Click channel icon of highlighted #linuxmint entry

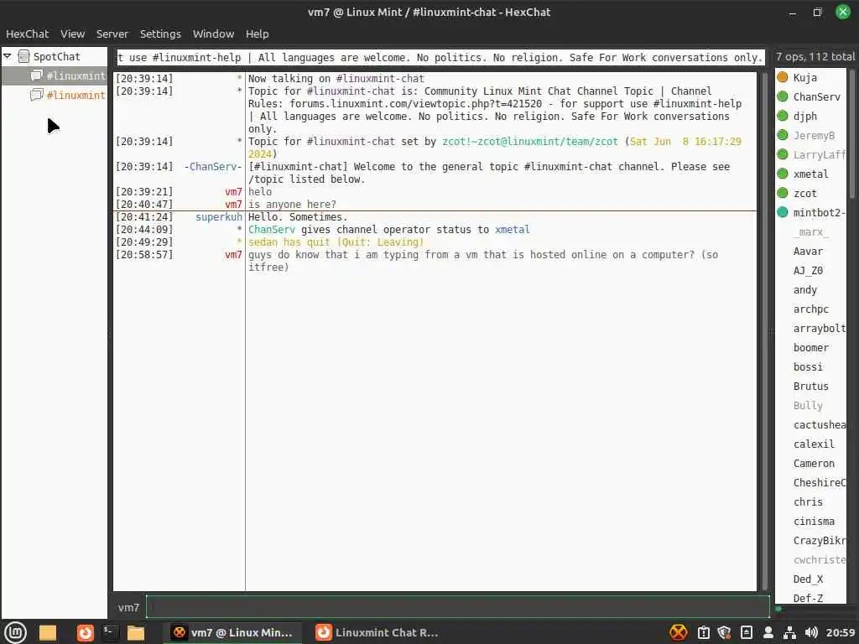pyautogui.click(x=37, y=75)
